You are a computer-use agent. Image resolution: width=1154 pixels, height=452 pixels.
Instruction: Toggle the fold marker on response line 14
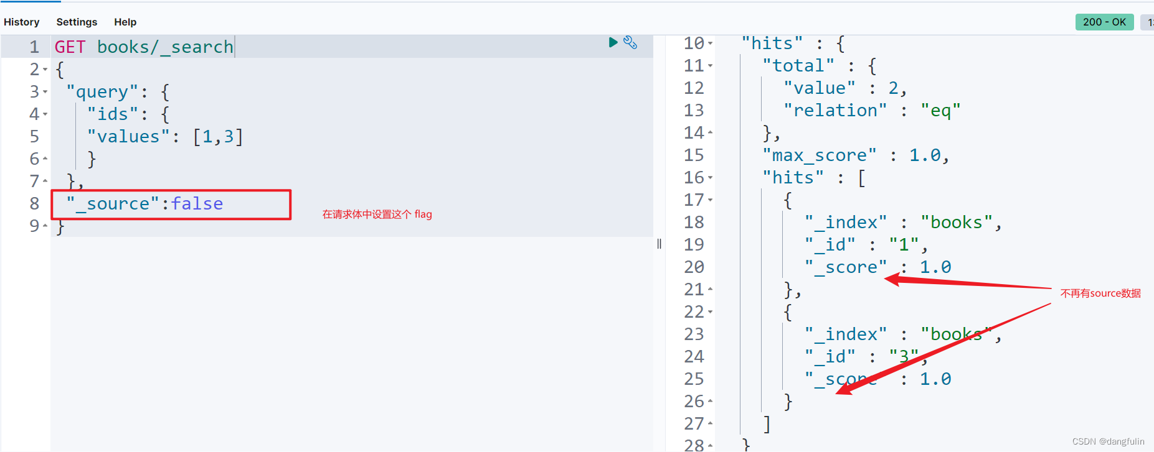tap(710, 133)
